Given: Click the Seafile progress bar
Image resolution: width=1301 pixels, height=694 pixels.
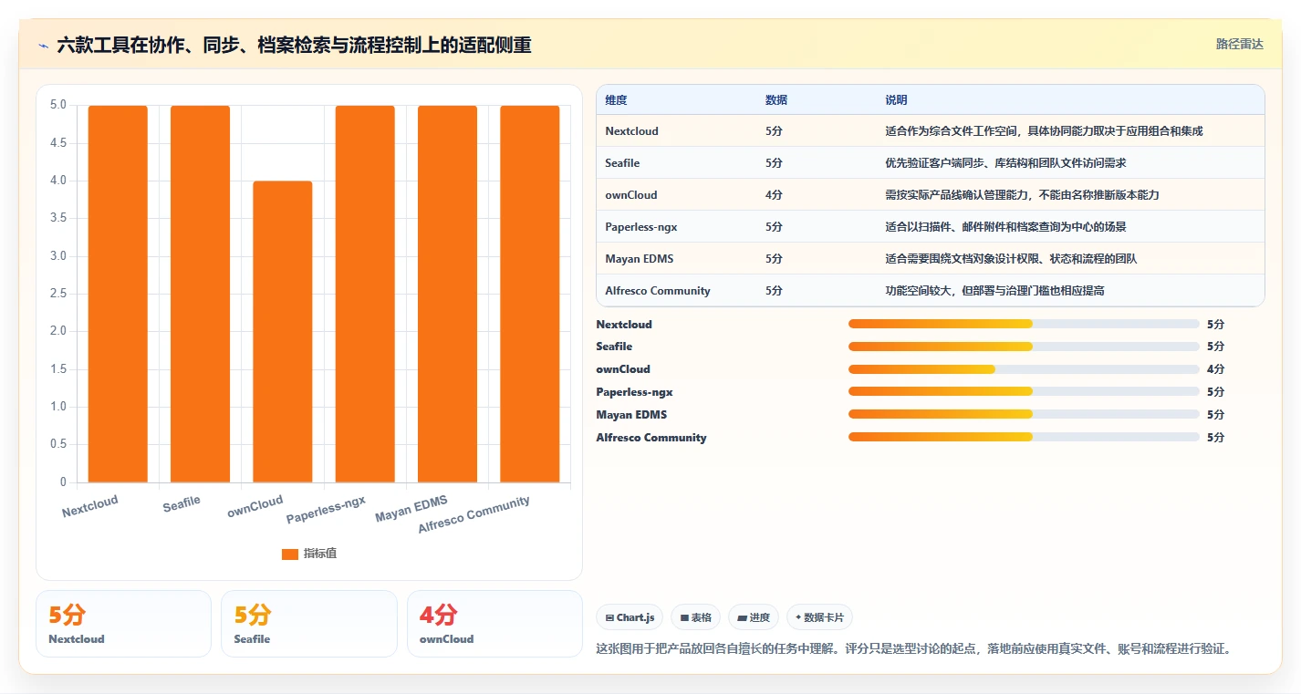Looking at the screenshot, I should [1024, 347].
